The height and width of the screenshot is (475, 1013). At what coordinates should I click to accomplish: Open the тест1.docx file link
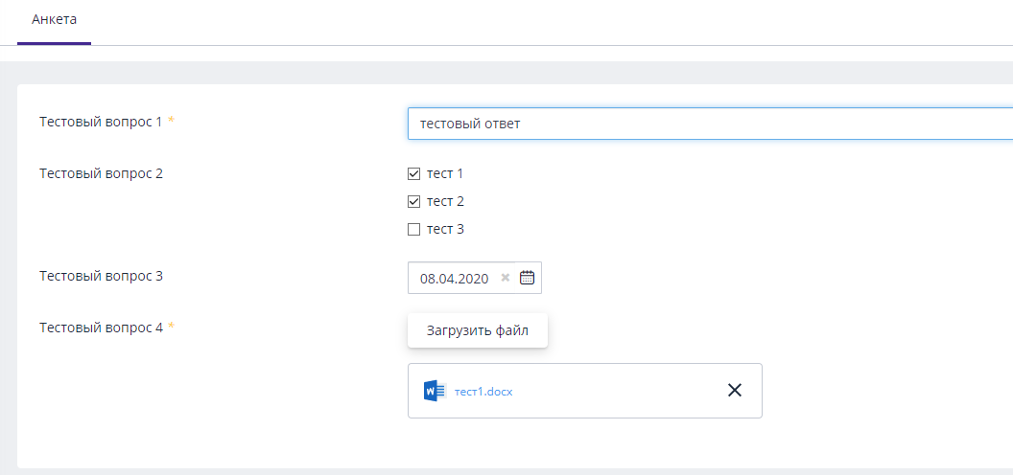point(483,391)
